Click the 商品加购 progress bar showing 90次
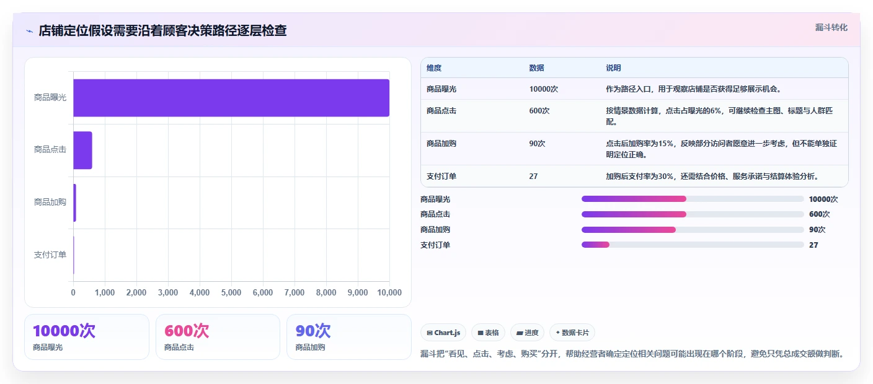This screenshot has width=873, height=384. [x=693, y=230]
